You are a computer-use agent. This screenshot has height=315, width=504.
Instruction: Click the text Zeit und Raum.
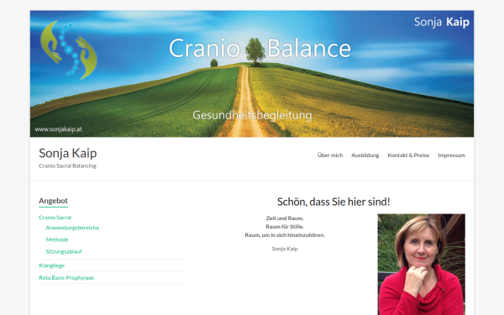[285, 218]
